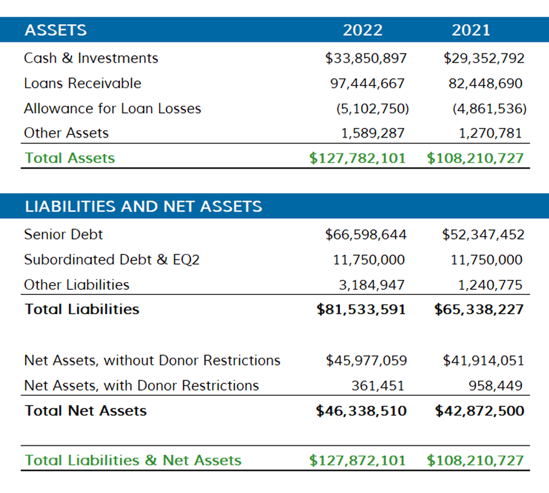Select value $45,977,059

[366, 361]
